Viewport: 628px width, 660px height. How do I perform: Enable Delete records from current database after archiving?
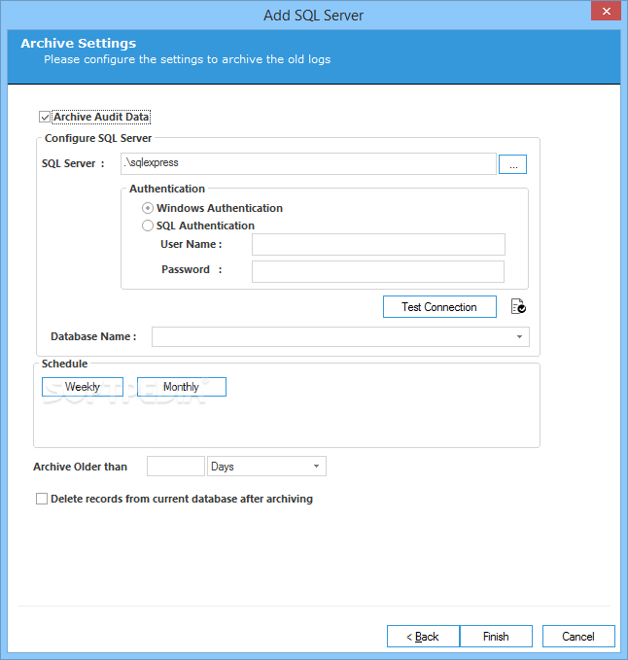[42, 499]
